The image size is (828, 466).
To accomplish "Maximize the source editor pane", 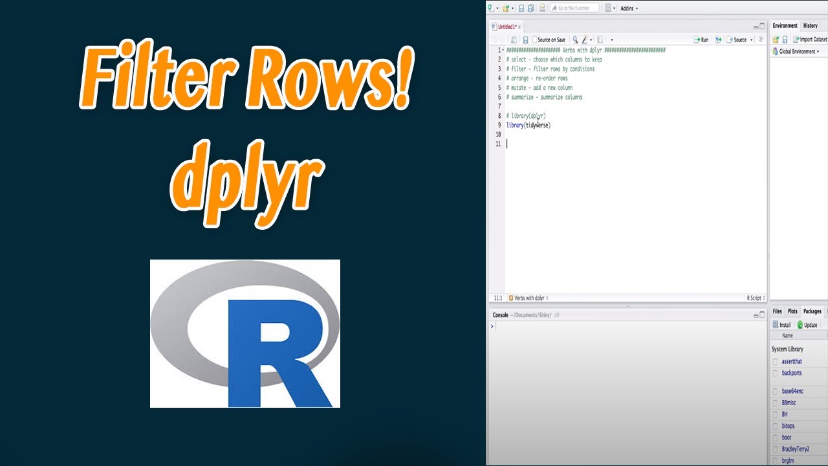I will pyautogui.click(x=762, y=27).
